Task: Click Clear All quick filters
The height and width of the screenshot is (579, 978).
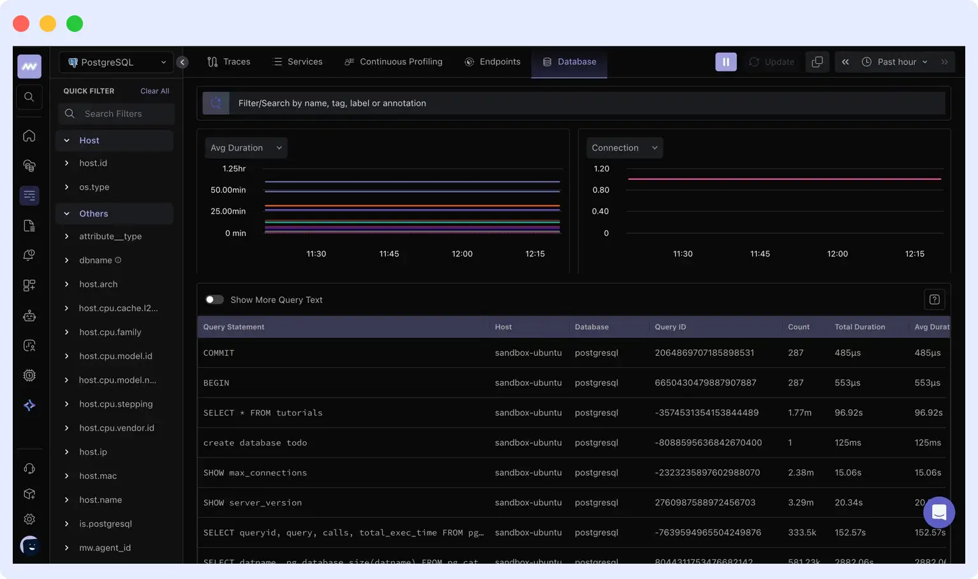Action: [154, 91]
